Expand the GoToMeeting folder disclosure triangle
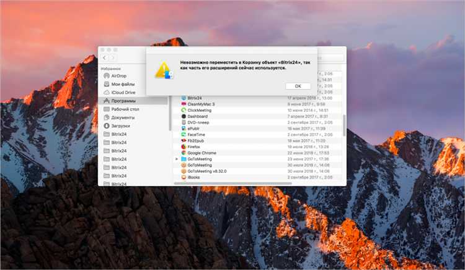Viewport: 465px width, 270px height. point(177,159)
